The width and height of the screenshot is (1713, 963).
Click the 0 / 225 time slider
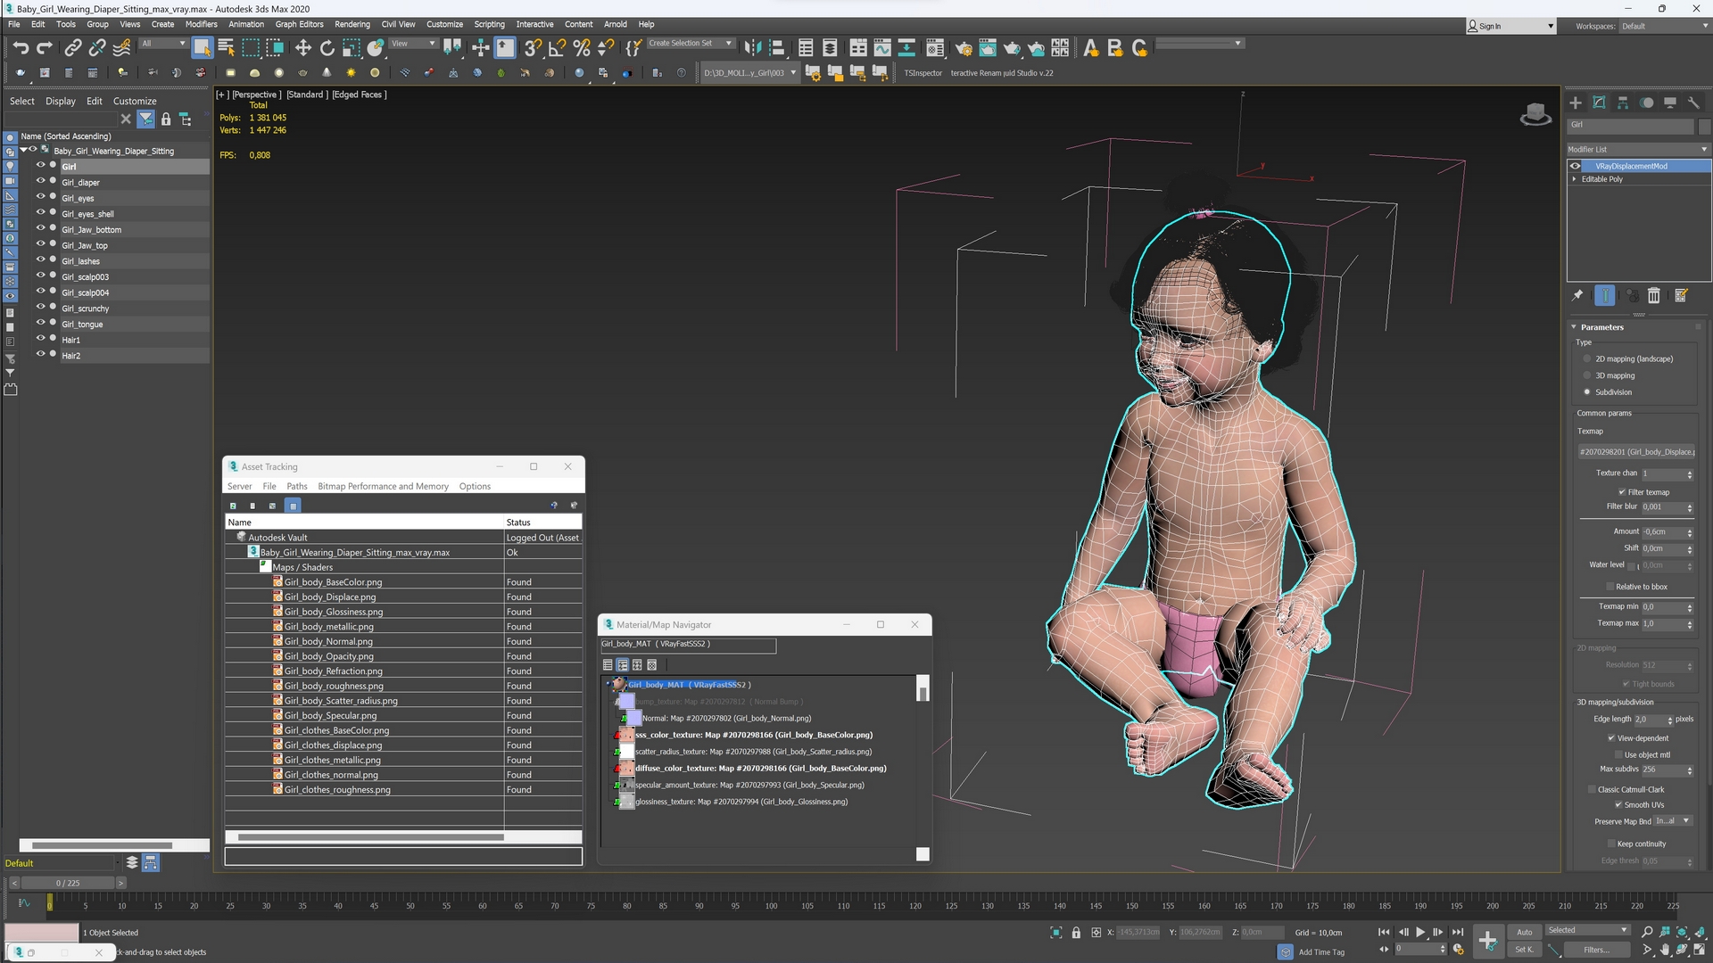point(68,883)
